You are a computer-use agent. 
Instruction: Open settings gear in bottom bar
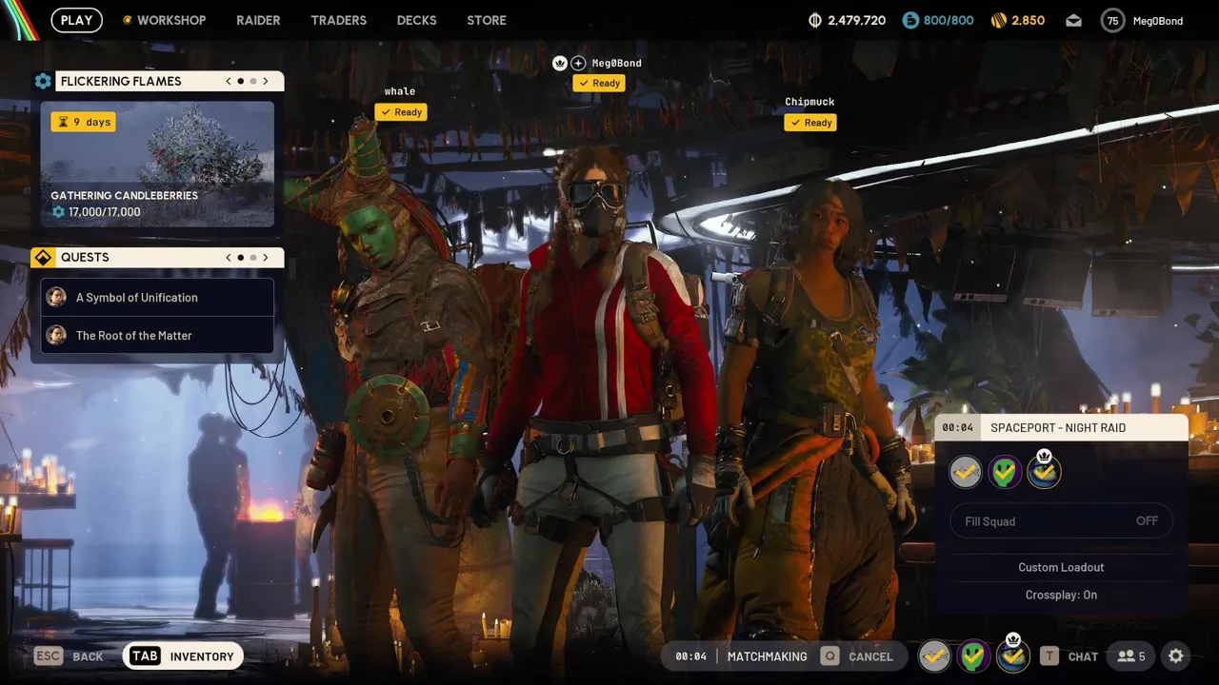tap(1176, 656)
